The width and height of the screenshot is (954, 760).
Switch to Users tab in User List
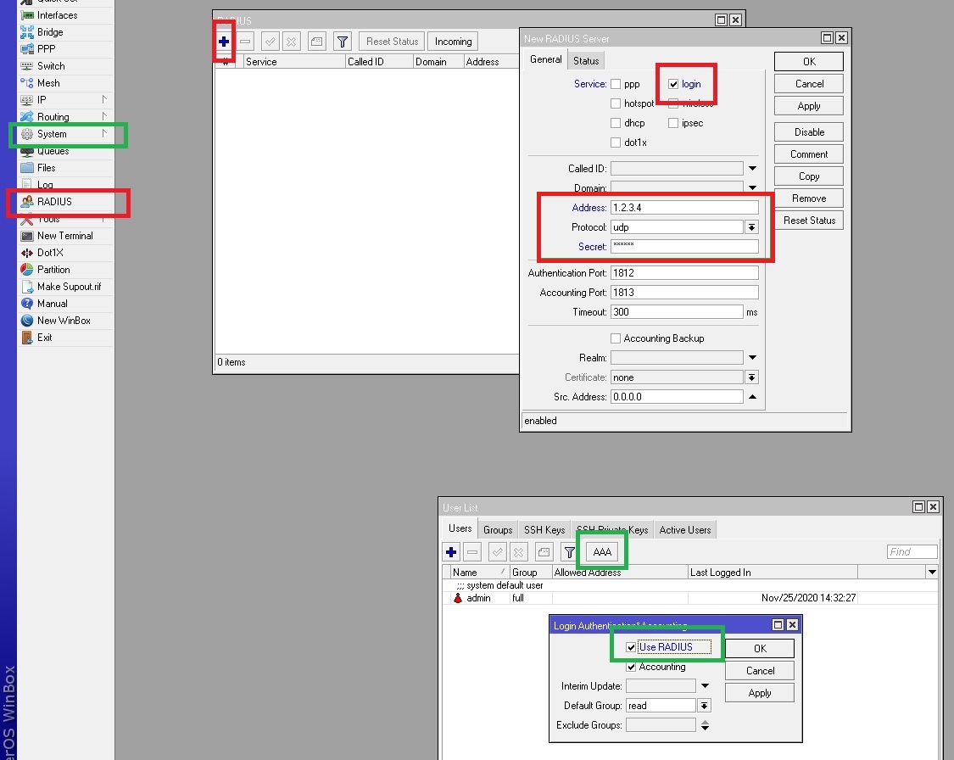(460, 528)
